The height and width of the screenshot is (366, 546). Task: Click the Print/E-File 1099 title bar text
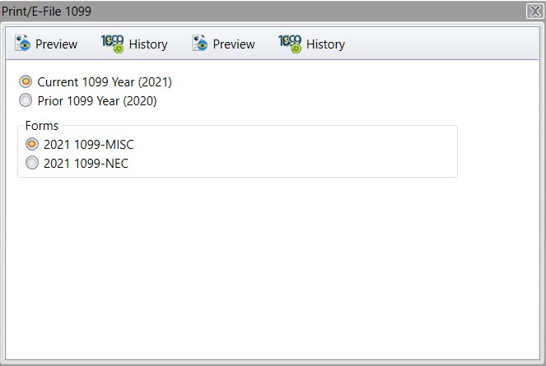click(x=46, y=11)
